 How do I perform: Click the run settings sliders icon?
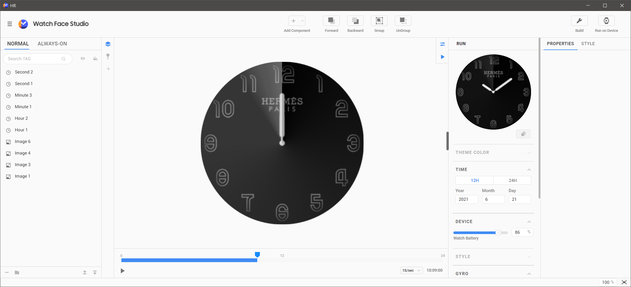[442, 44]
